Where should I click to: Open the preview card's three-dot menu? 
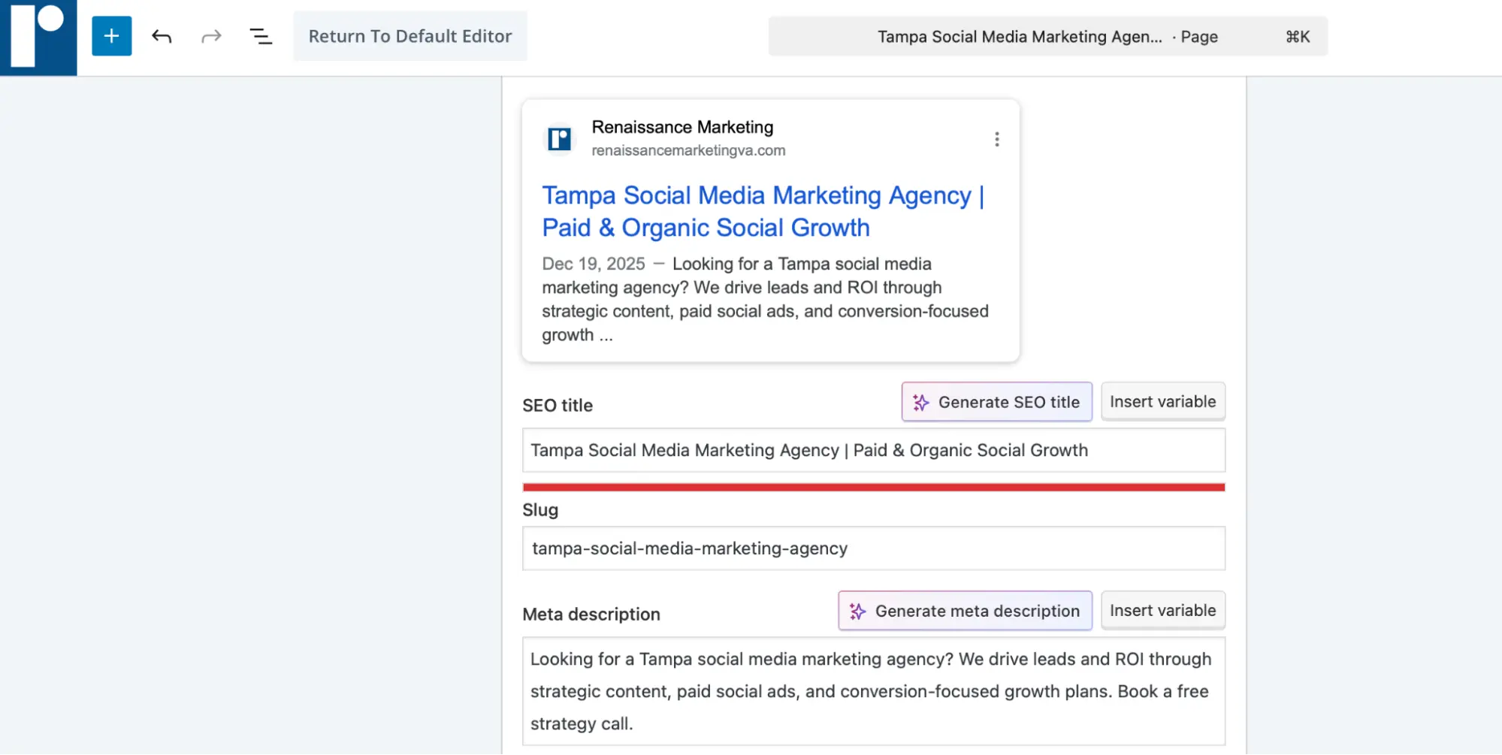[997, 138]
